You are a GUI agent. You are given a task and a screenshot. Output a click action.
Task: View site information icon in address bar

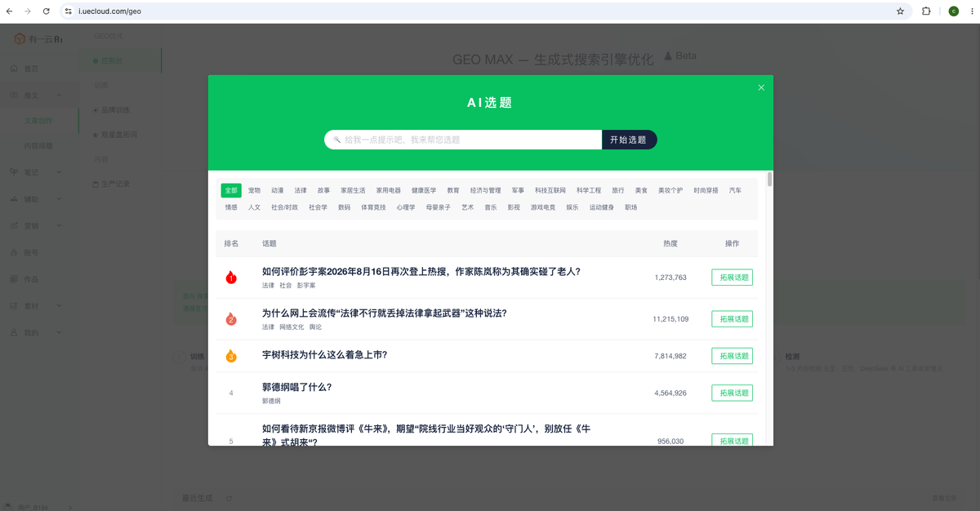tap(69, 11)
